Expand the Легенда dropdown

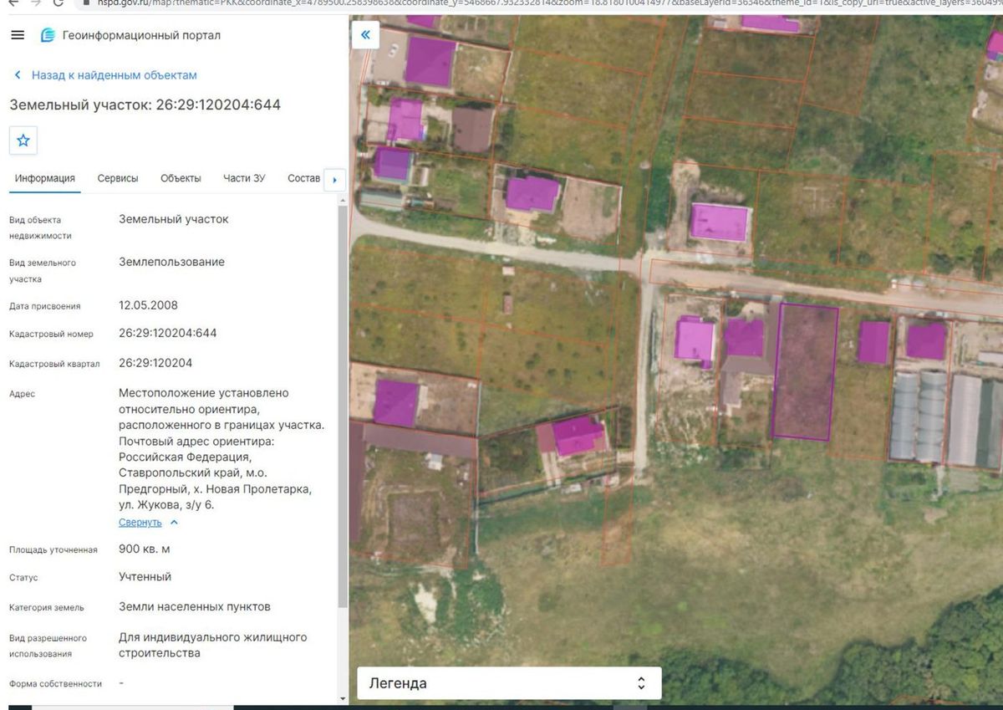point(509,683)
